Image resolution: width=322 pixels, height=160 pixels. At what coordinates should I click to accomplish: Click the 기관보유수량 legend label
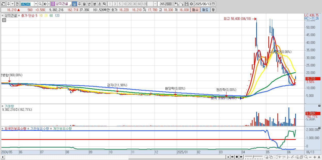39,128
